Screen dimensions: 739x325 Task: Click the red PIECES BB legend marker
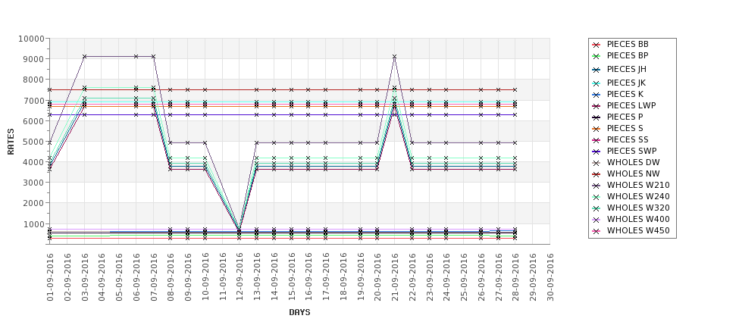pyautogui.click(x=596, y=45)
